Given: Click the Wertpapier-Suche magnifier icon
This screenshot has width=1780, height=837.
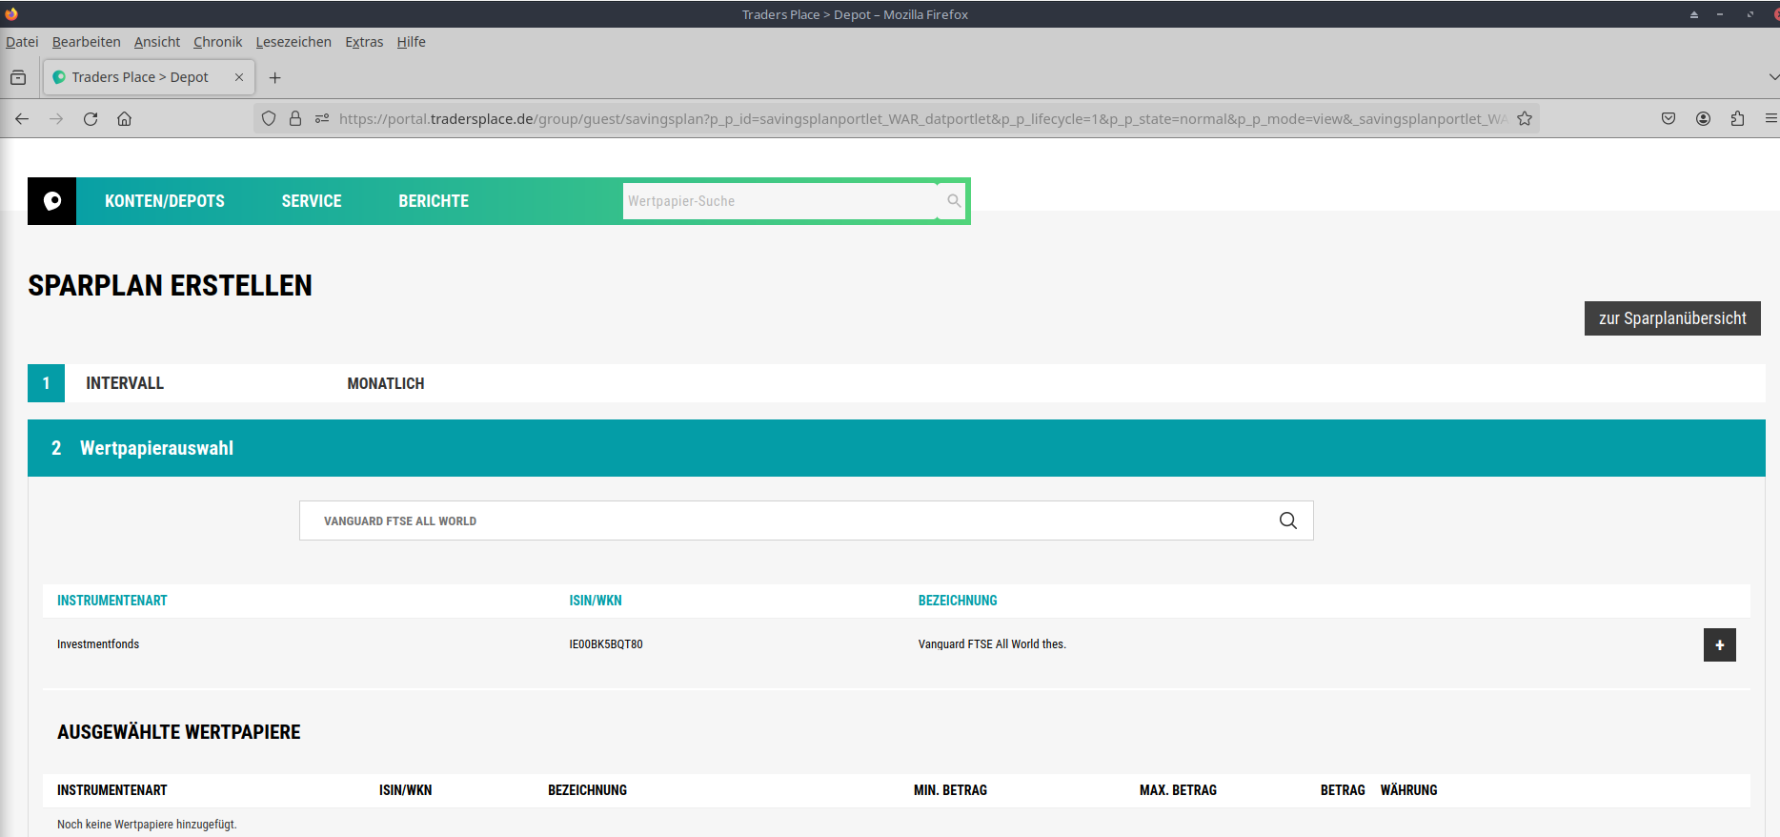Looking at the screenshot, I should point(953,201).
